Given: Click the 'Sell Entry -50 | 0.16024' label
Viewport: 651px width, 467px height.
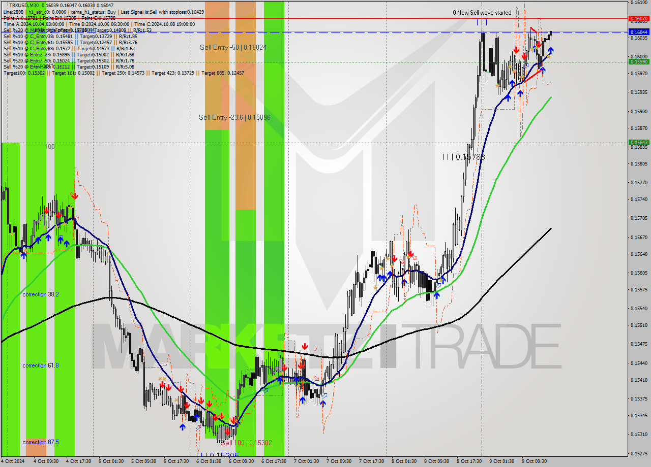Looking at the screenshot, I should point(233,47).
